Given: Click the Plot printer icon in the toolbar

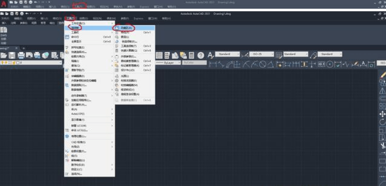Looking at the screenshot, I should 21,56.
